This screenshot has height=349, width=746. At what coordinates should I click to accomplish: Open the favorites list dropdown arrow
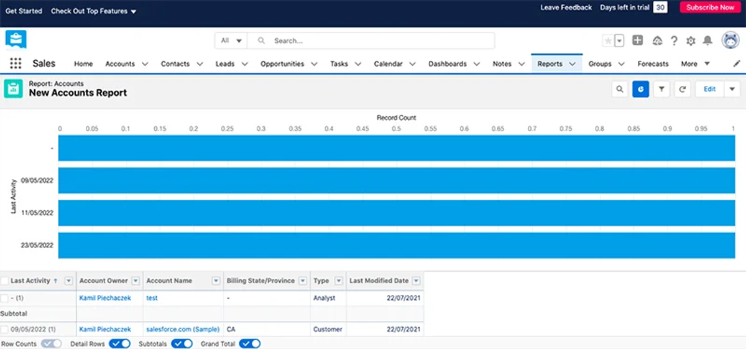(619, 40)
